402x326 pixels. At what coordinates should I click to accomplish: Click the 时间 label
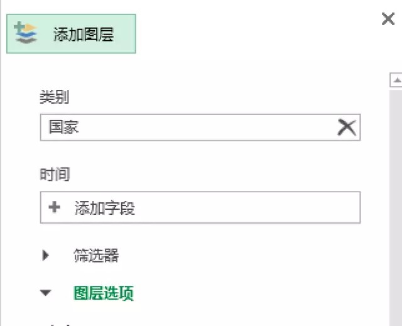[54, 174]
